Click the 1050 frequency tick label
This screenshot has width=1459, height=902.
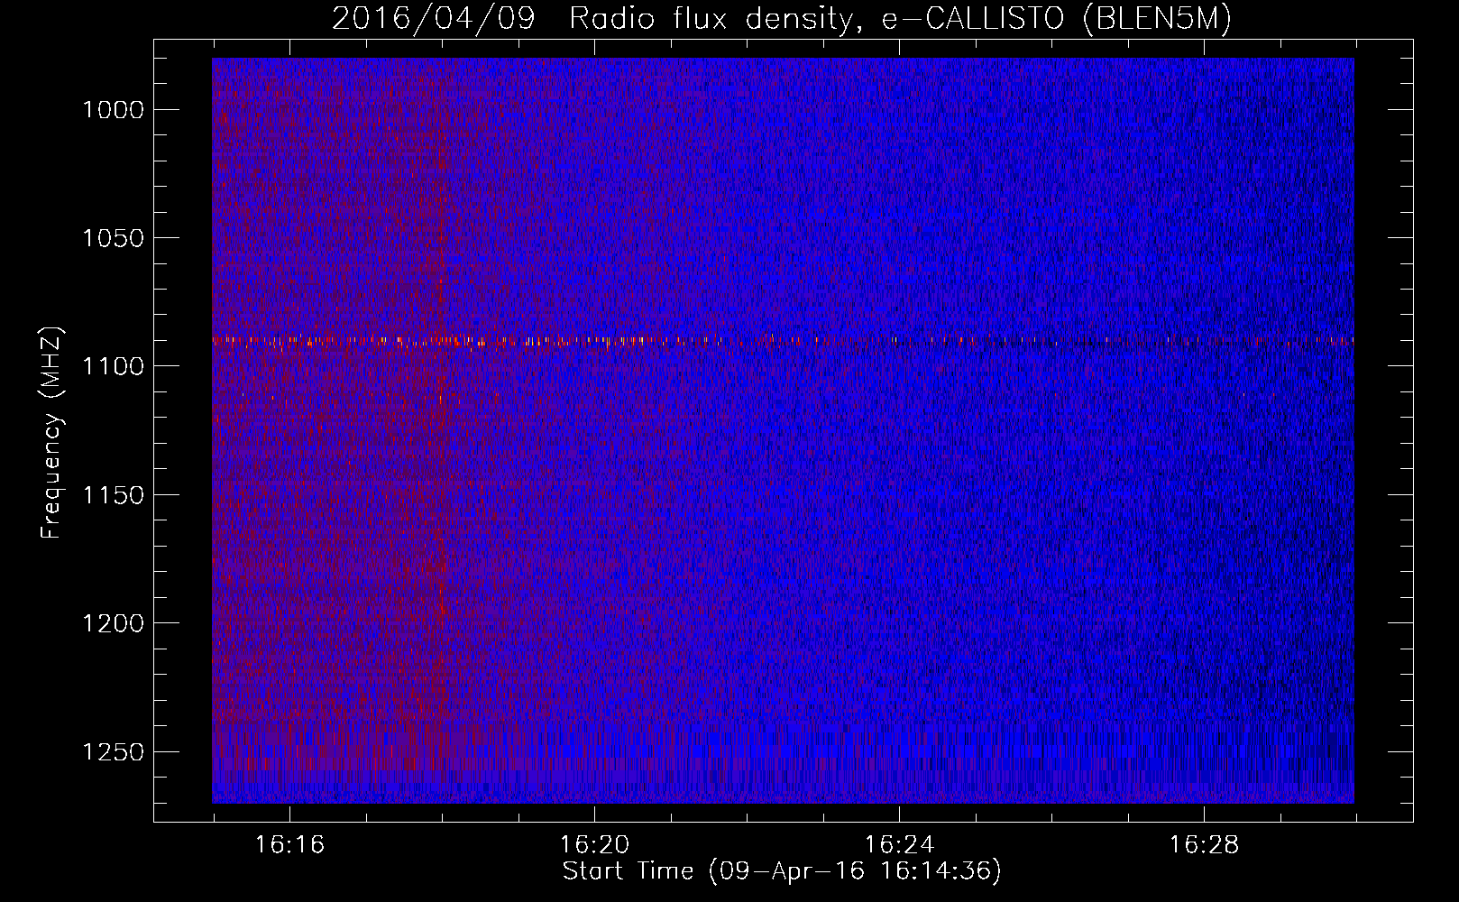pos(114,238)
